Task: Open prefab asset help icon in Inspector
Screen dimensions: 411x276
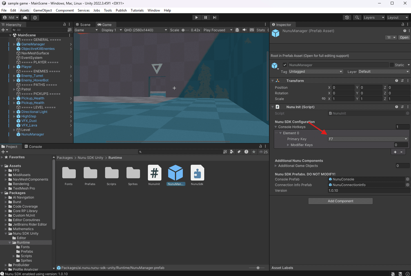Action: pos(405,31)
